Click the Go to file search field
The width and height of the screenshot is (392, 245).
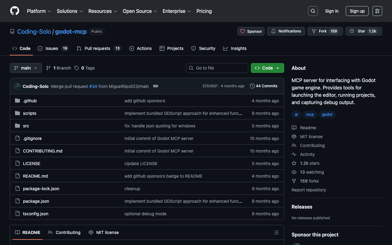(217, 68)
